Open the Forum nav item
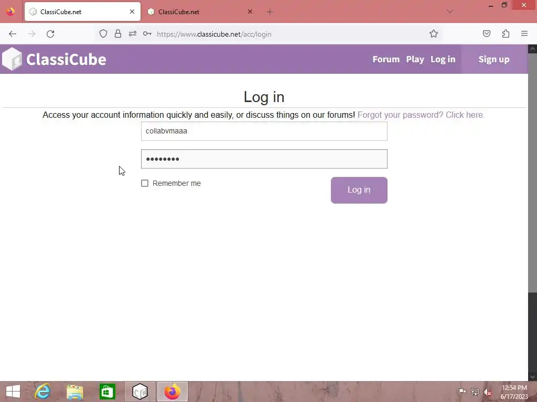This screenshot has width=537, height=402. [x=386, y=59]
